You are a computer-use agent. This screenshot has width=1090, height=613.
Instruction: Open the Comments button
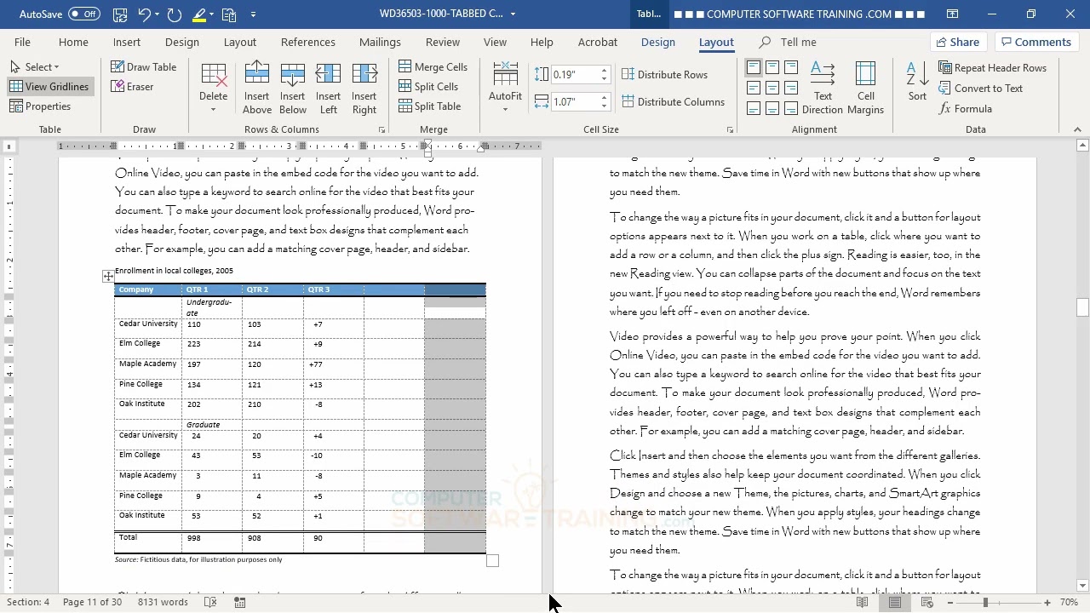1035,42
